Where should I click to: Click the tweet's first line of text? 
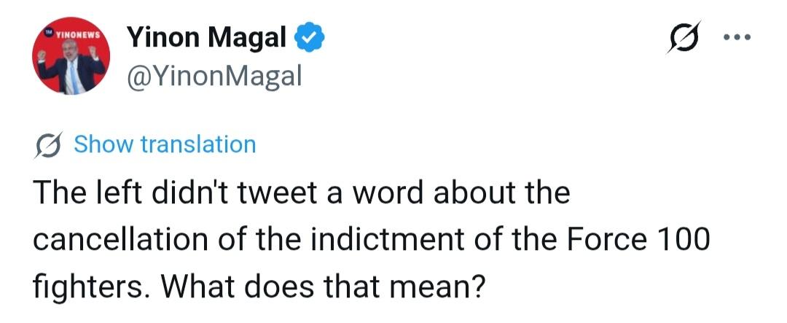click(x=300, y=194)
